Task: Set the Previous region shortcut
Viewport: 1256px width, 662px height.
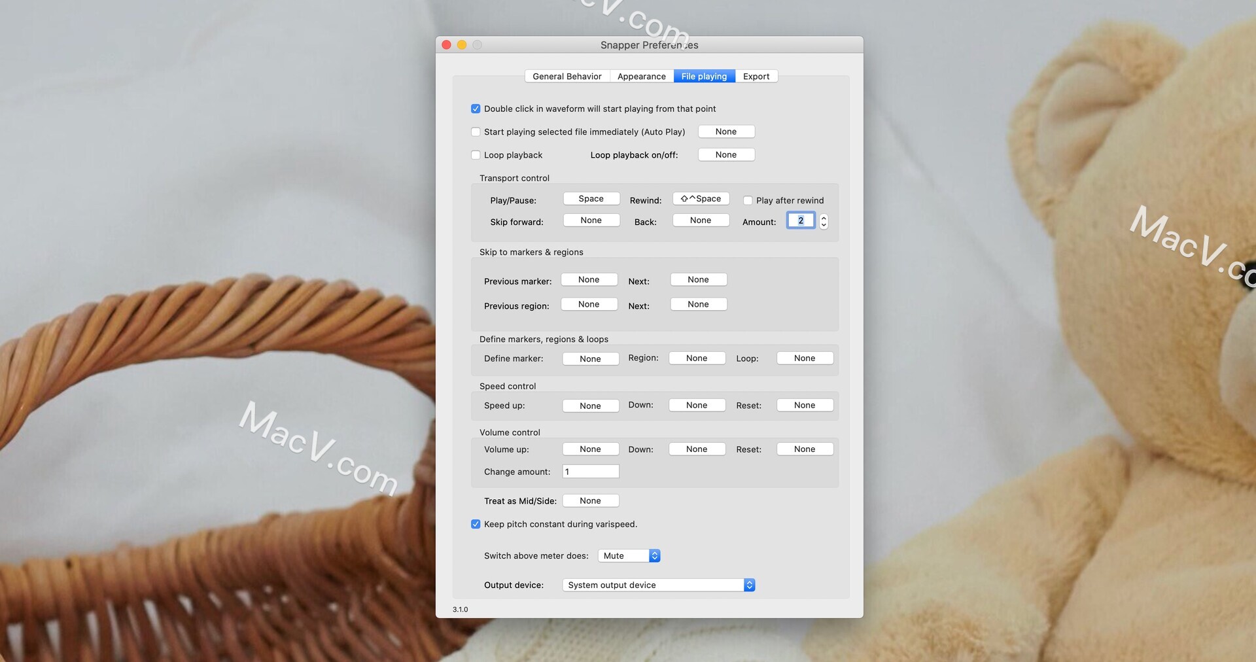Action: tap(589, 304)
